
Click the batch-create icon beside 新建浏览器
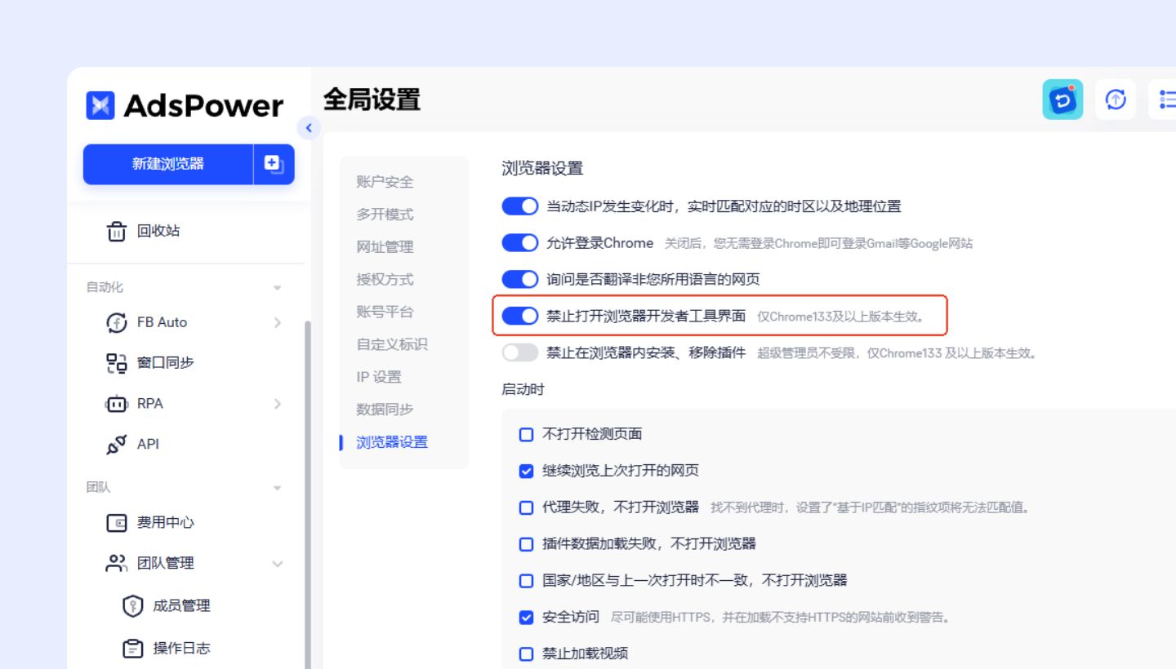(274, 164)
